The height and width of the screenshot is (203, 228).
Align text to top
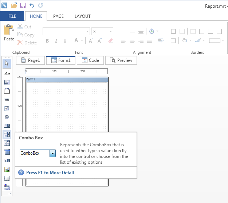coord(123,31)
